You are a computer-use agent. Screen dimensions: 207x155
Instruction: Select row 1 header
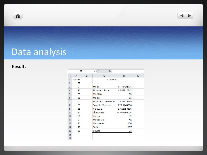70,80
